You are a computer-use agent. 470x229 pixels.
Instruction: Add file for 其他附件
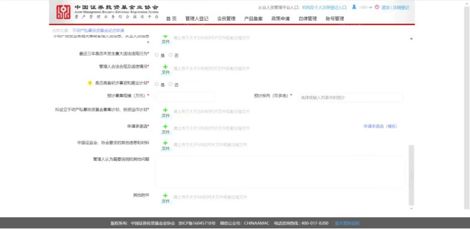(x=166, y=198)
